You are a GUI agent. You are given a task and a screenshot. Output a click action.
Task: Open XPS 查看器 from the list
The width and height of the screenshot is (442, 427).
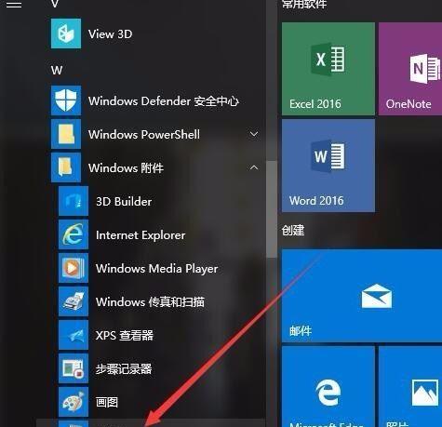coord(125,336)
